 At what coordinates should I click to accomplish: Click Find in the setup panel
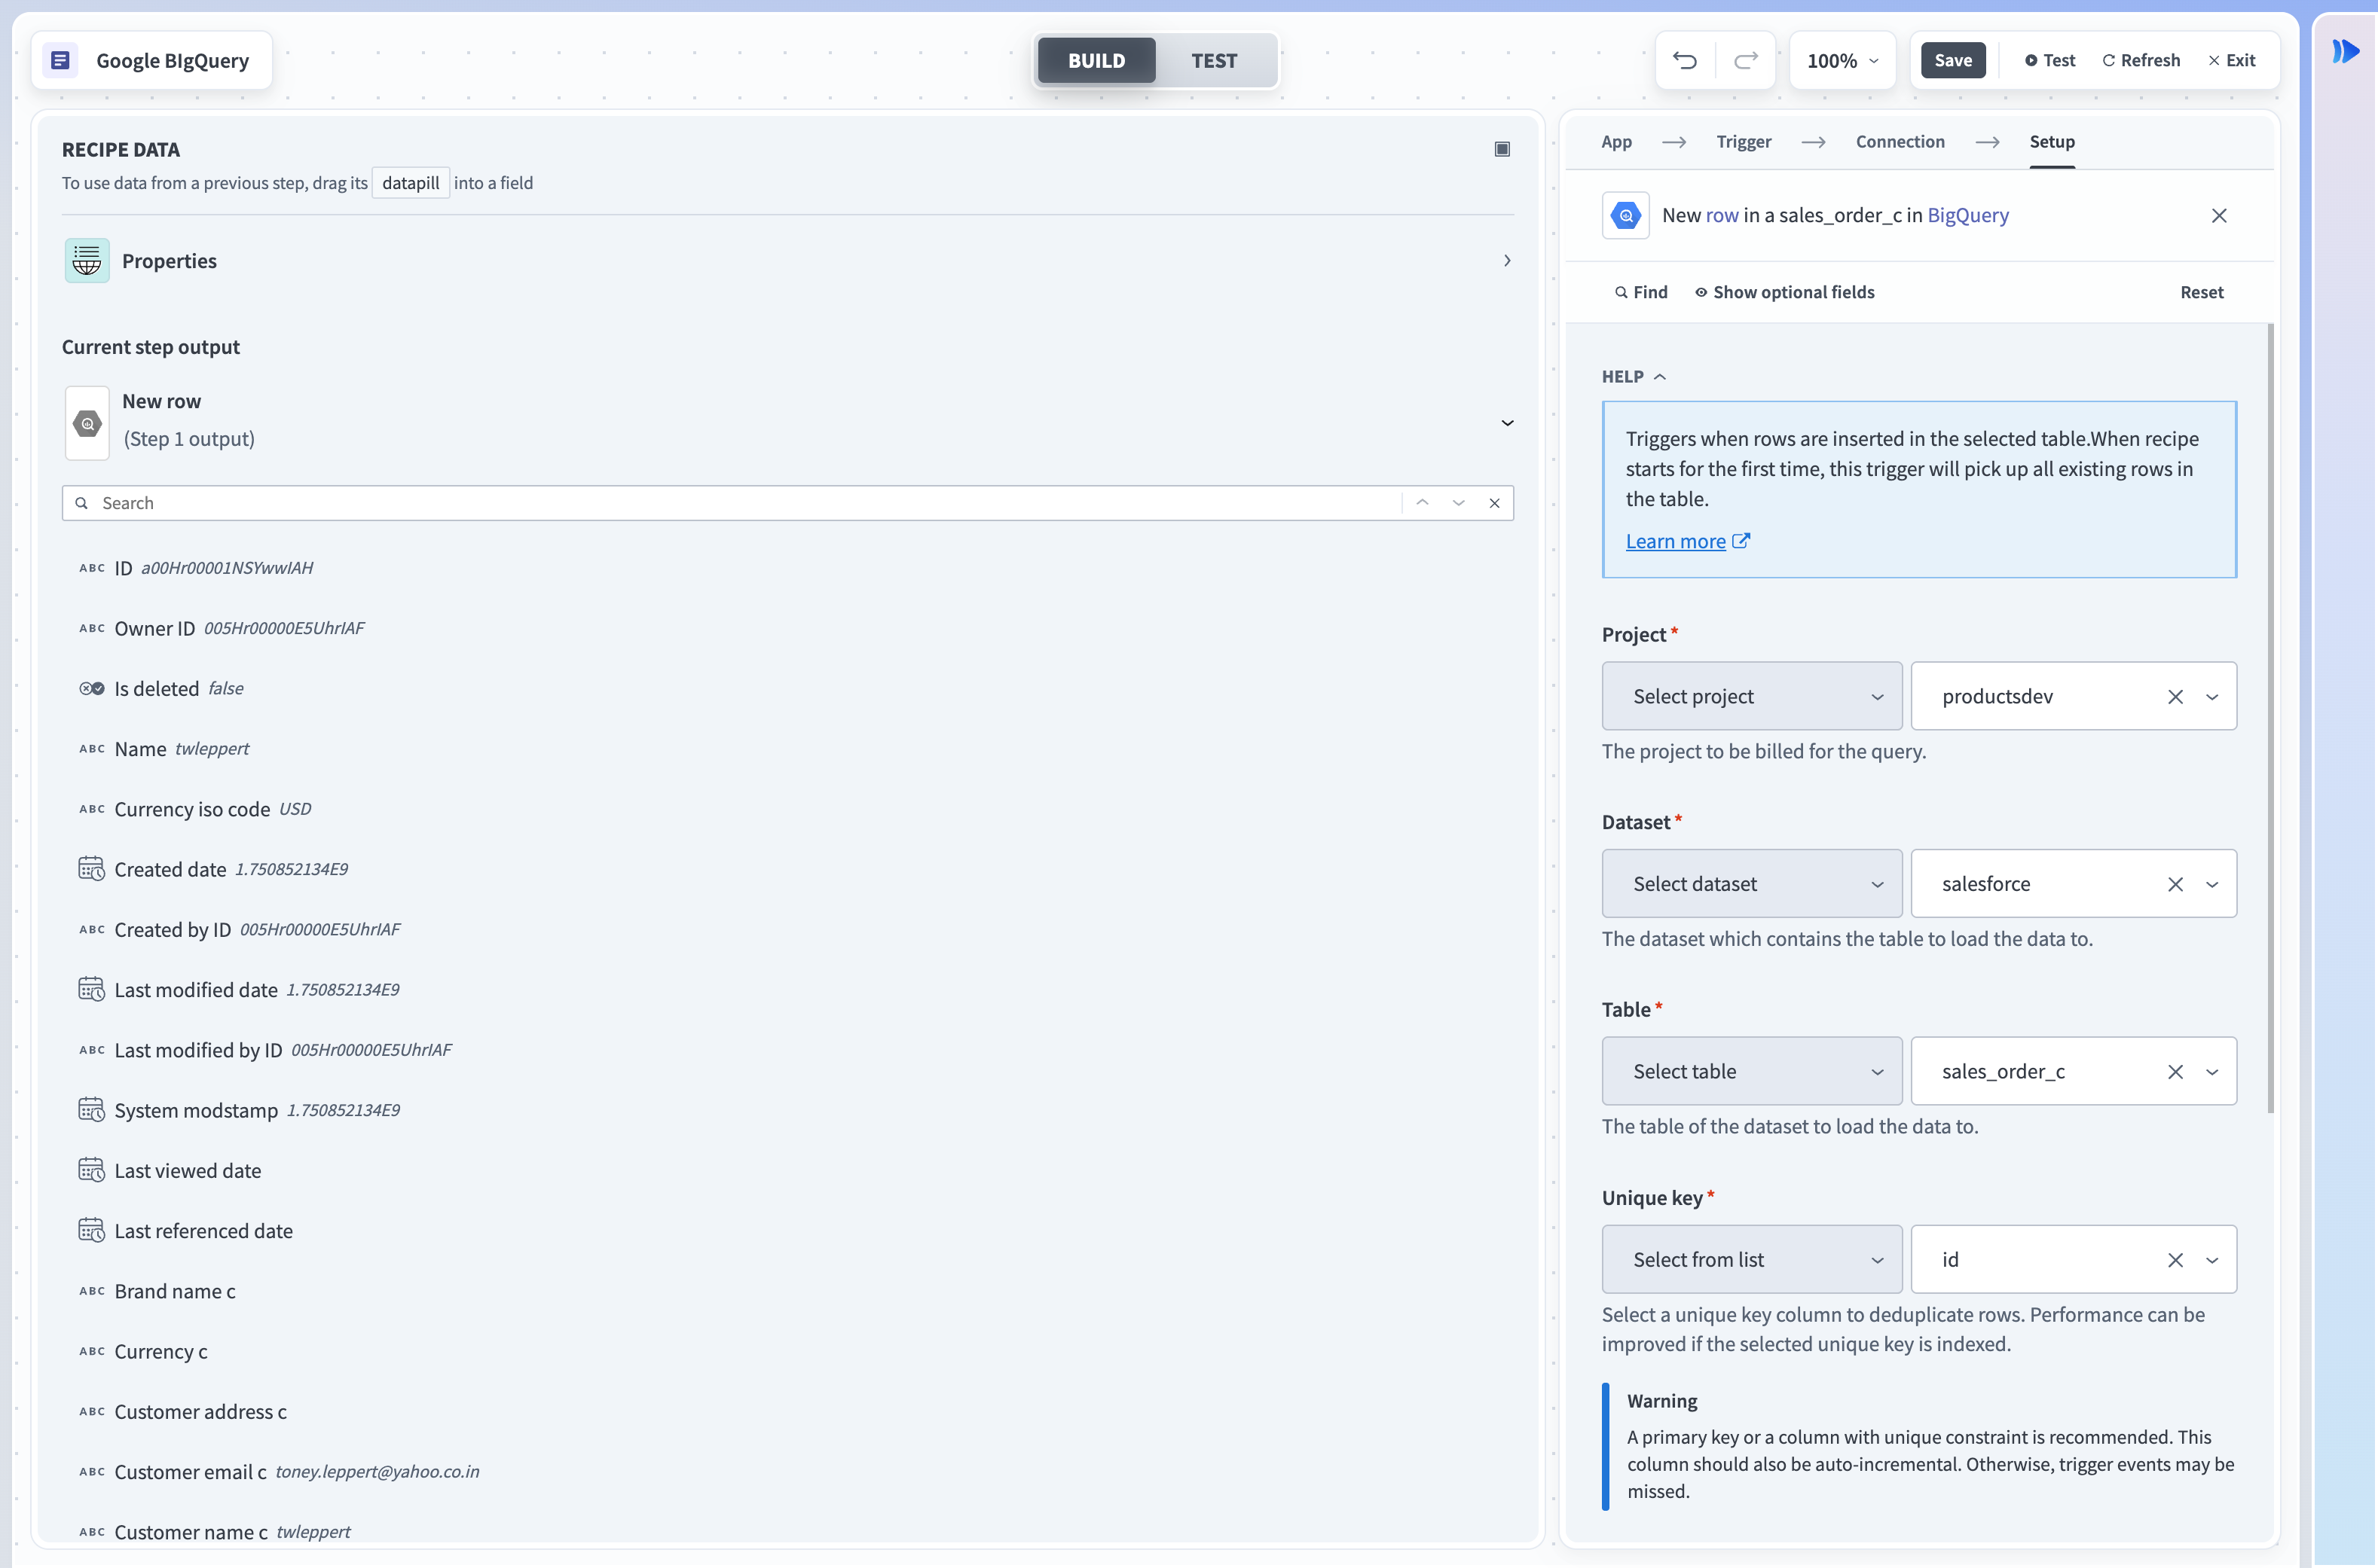point(1642,292)
